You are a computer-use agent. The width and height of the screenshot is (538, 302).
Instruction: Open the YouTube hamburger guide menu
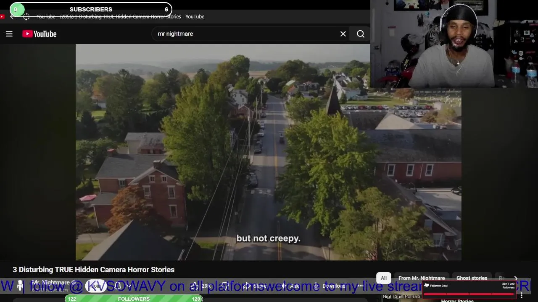(x=9, y=34)
